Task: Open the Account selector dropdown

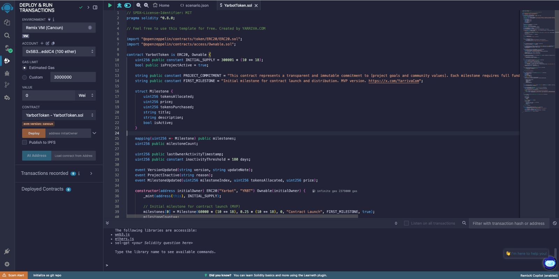Action: tap(59, 52)
